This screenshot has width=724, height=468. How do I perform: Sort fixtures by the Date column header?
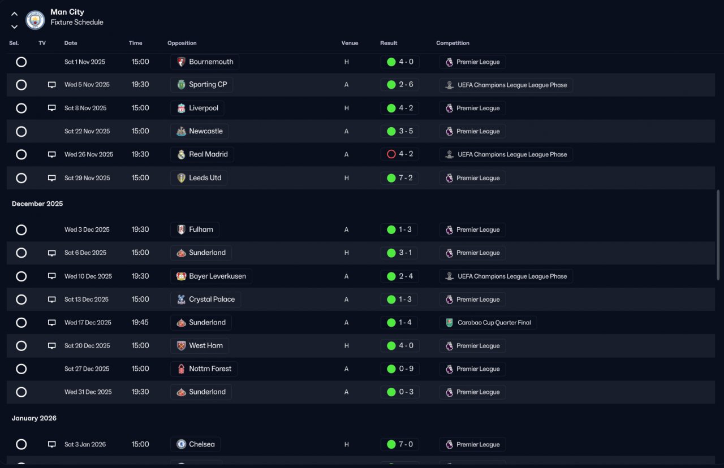(71, 43)
